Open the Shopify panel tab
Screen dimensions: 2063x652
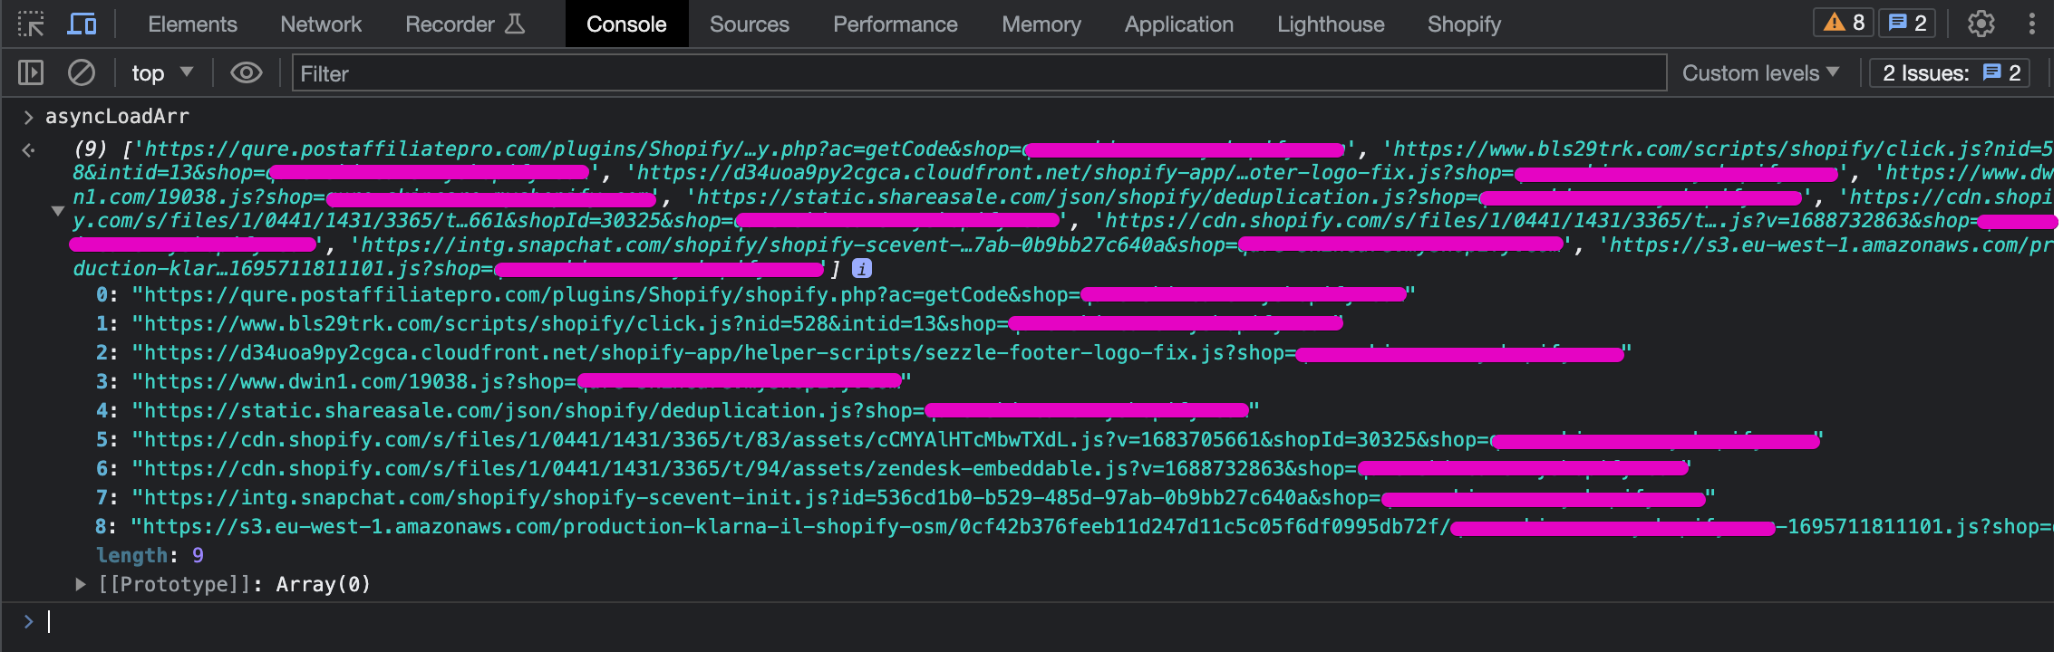[1464, 24]
